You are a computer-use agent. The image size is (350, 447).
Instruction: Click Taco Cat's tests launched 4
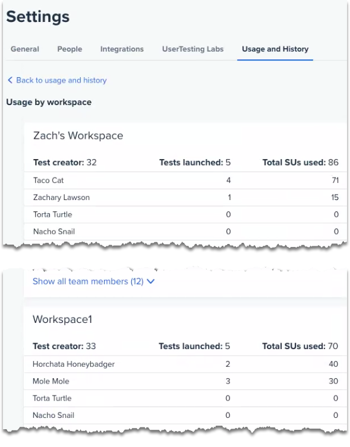(228, 180)
